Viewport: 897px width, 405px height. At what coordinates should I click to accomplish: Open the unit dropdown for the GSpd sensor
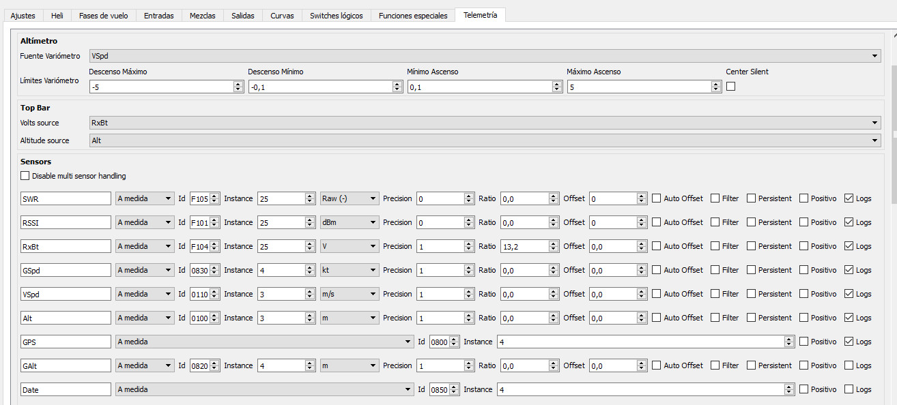point(349,271)
